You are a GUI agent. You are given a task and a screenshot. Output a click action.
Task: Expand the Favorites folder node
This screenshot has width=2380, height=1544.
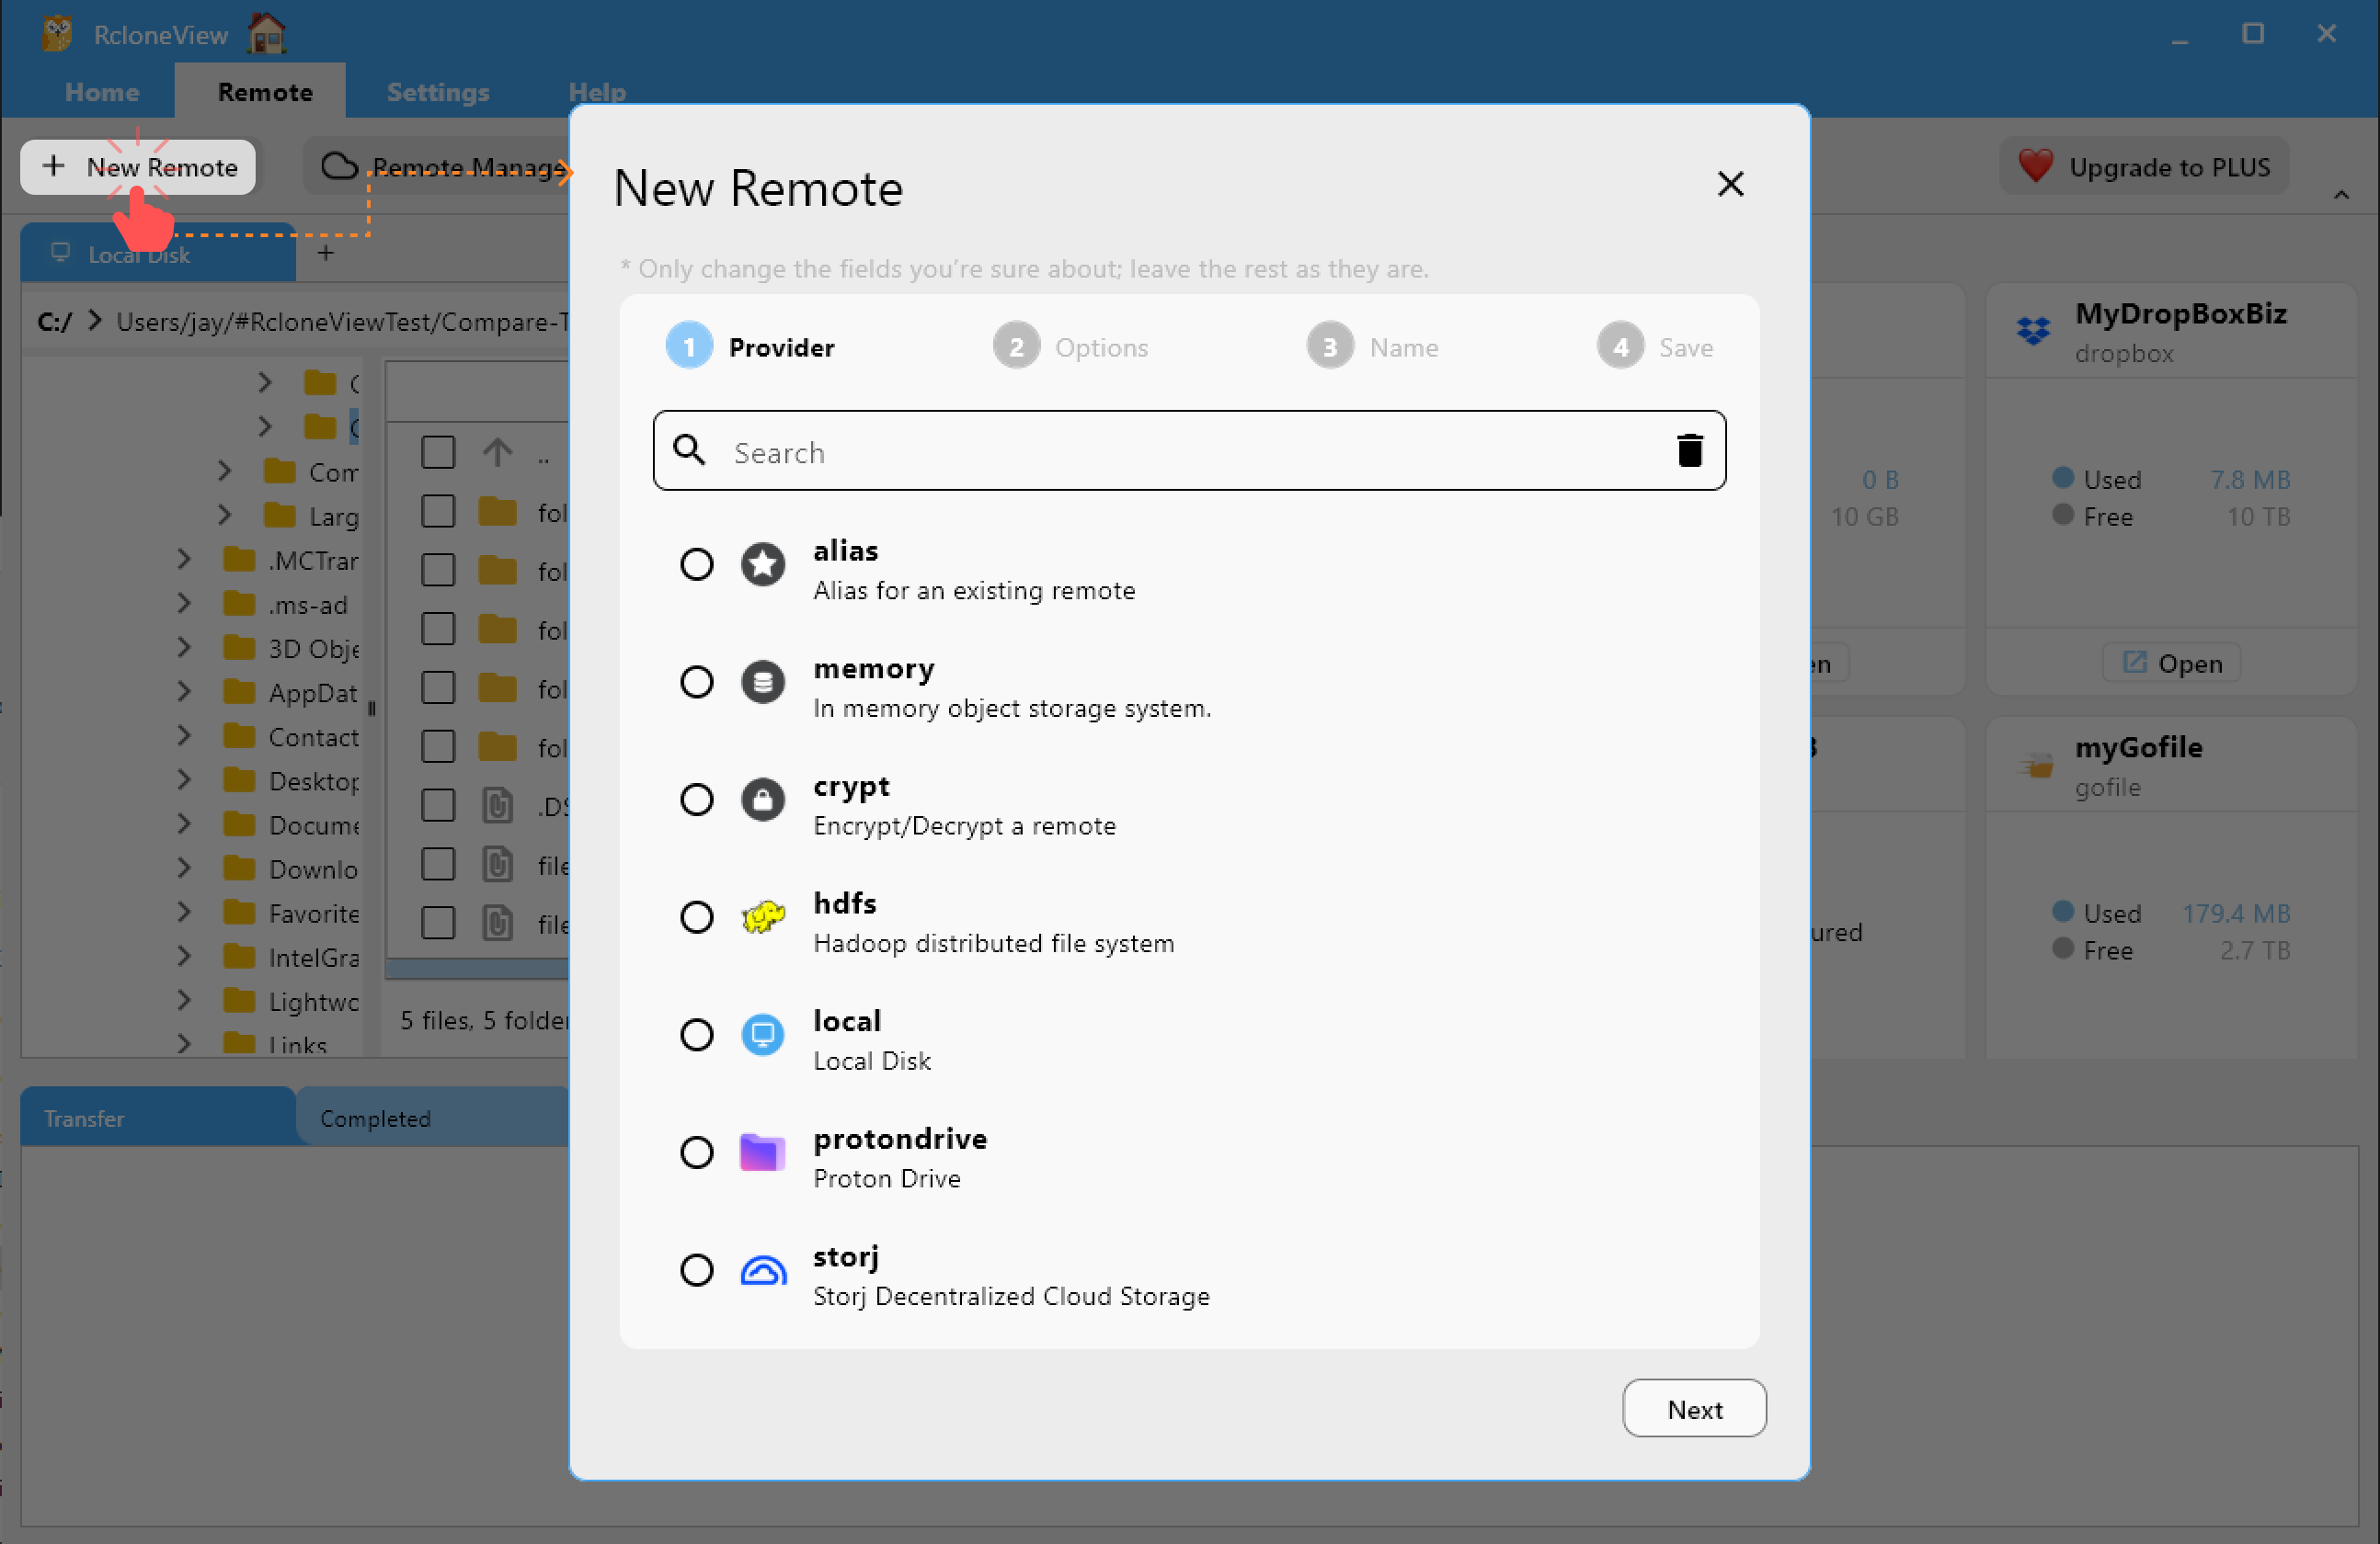pyautogui.click(x=184, y=913)
